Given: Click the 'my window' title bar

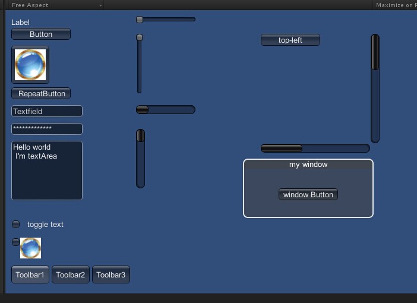Looking at the screenshot, I should [308, 165].
